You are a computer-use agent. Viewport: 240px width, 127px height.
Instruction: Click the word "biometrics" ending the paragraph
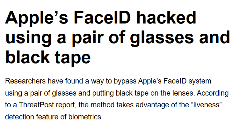click(85, 117)
